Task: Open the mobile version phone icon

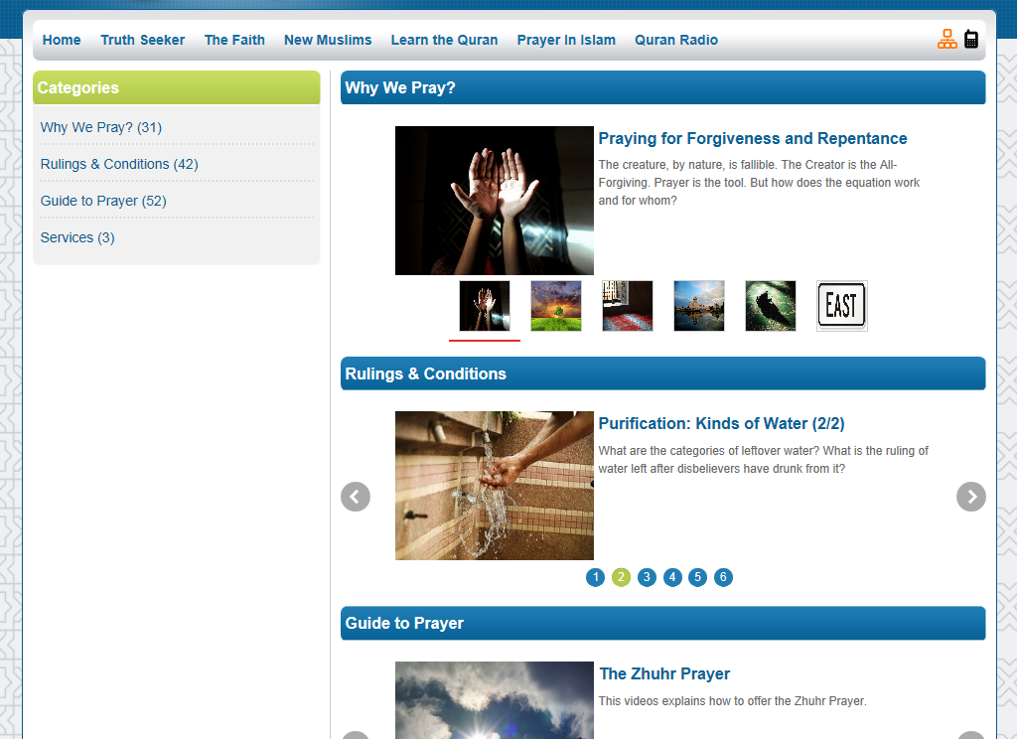Action: 971,39
